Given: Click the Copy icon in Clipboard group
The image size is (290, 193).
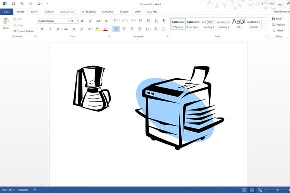Looking at the screenshot, I should pos(15,25).
